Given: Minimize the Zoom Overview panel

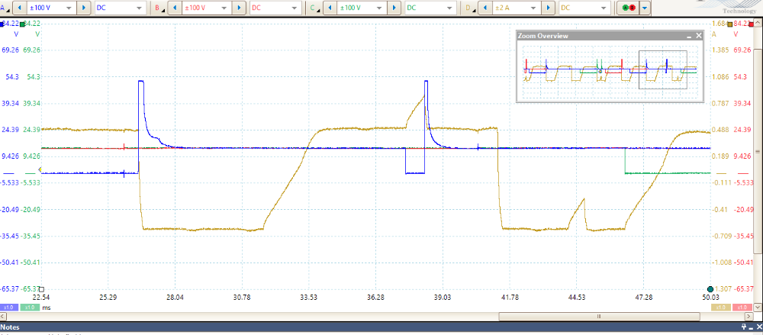Looking at the screenshot, I should coord(687,36).
